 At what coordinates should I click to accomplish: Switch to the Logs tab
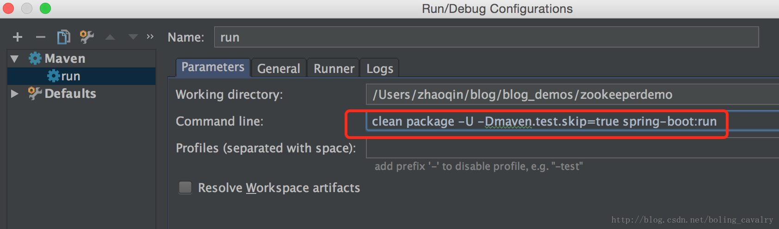pyautogui.click(x=379, y=69)
